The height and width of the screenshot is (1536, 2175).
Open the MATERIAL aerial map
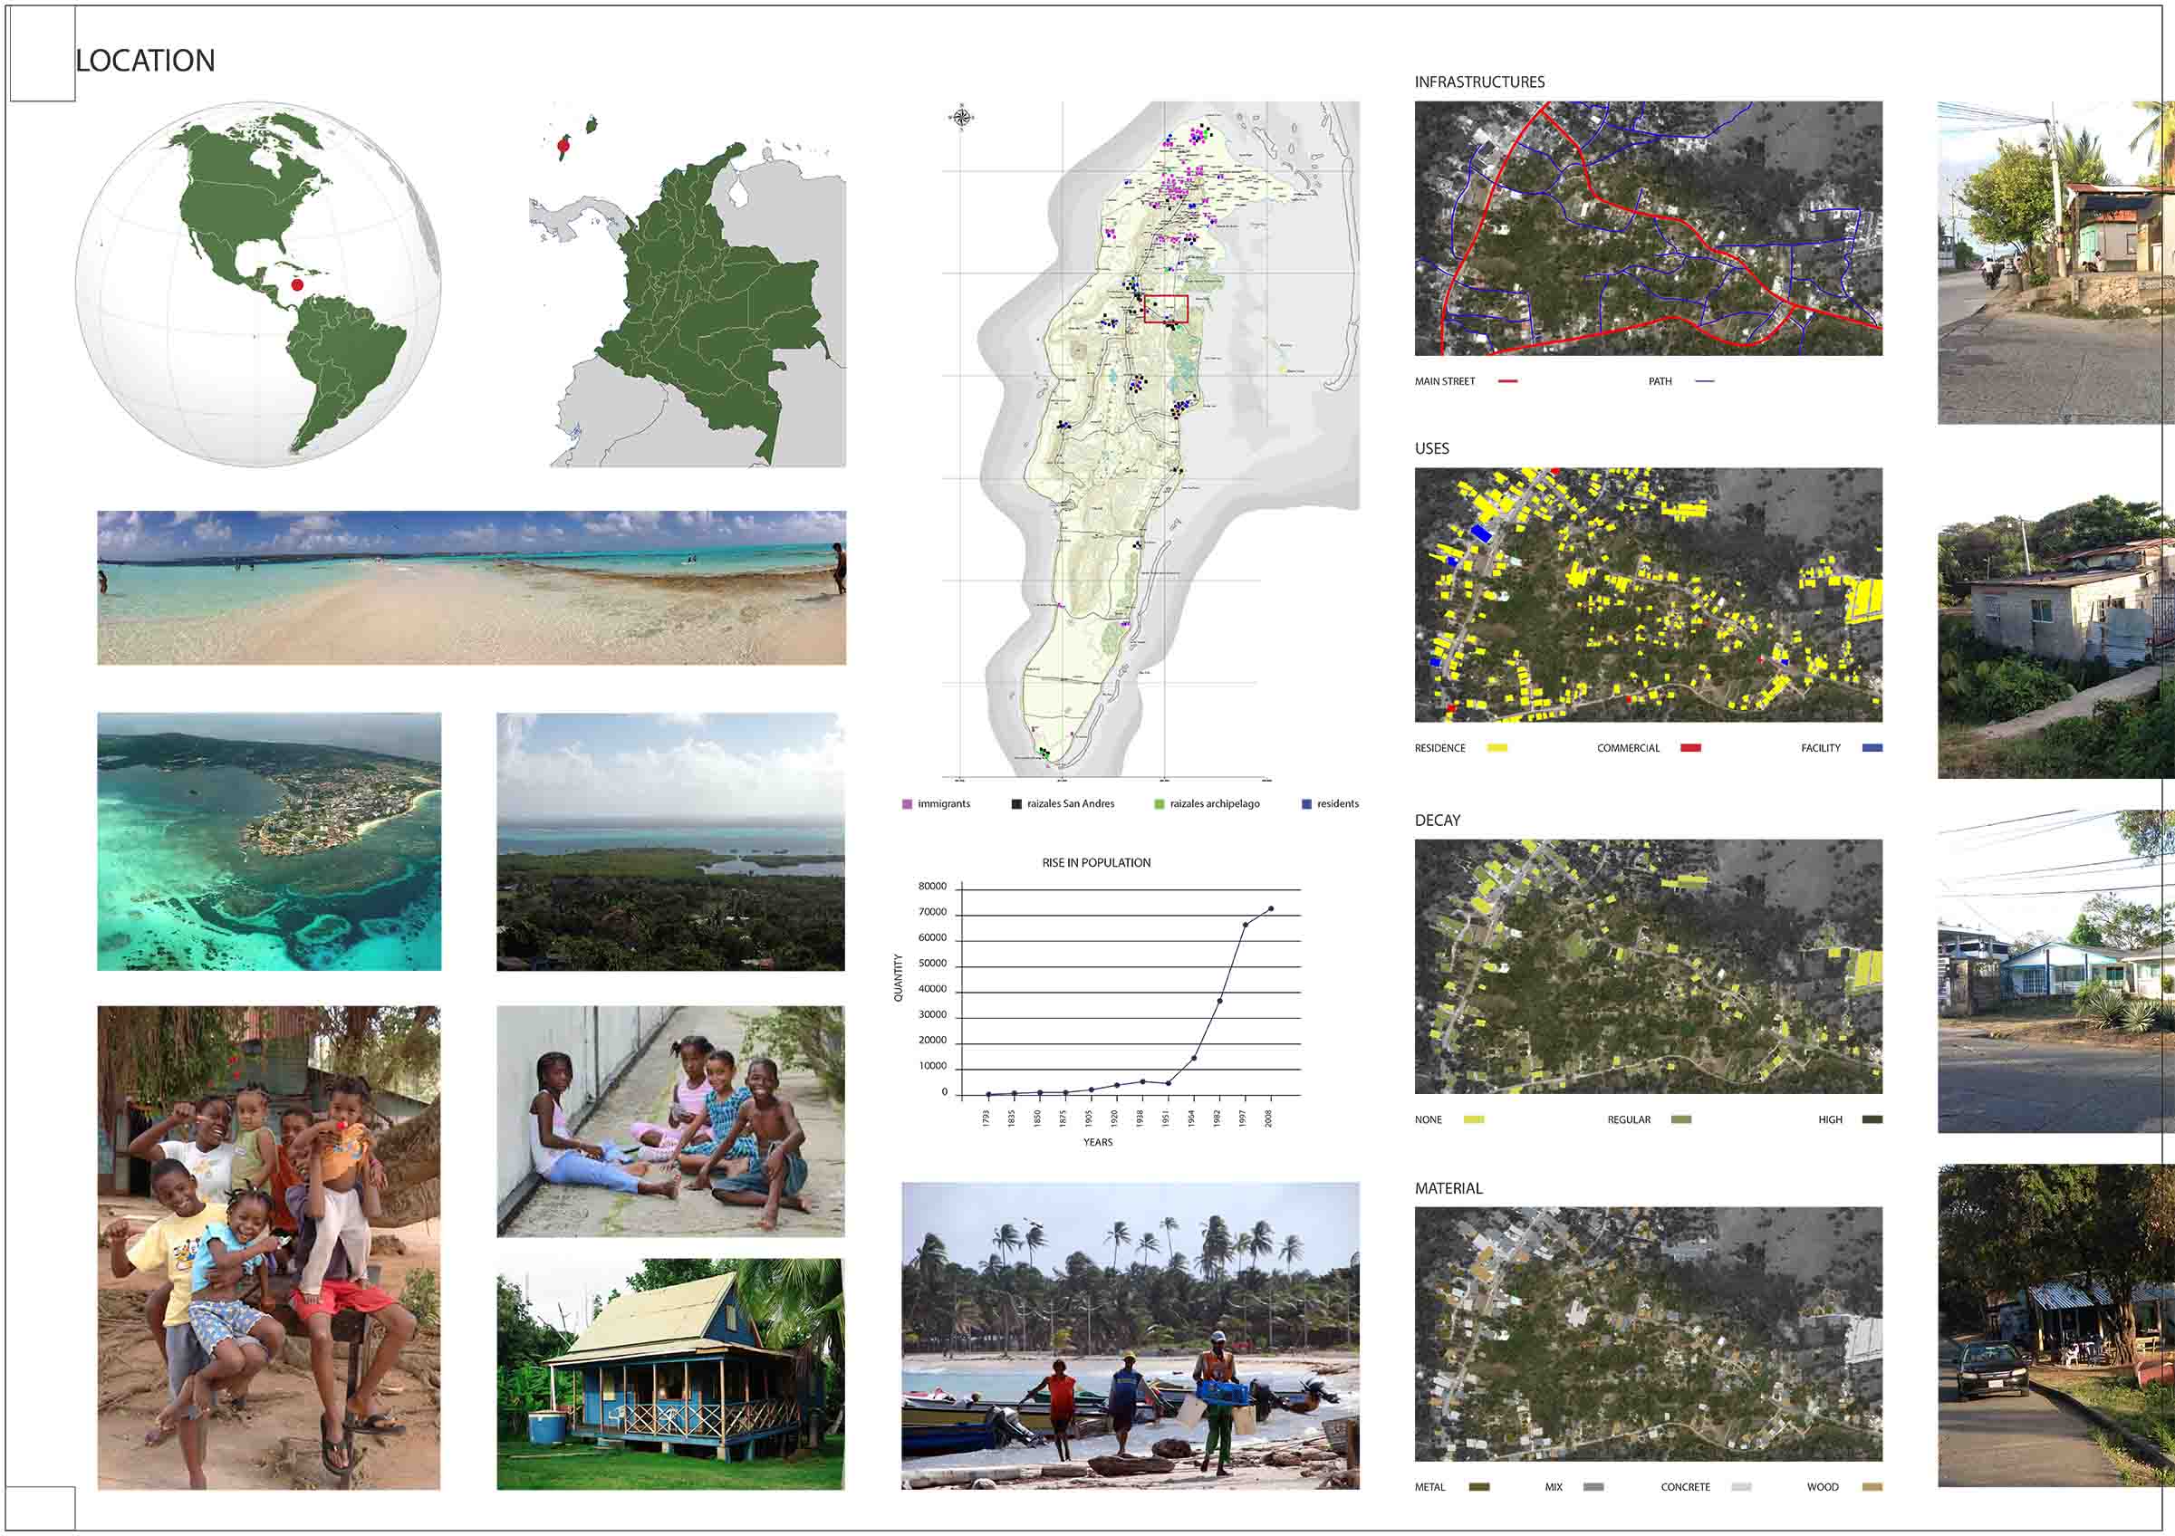(x=1649, y=1334)
